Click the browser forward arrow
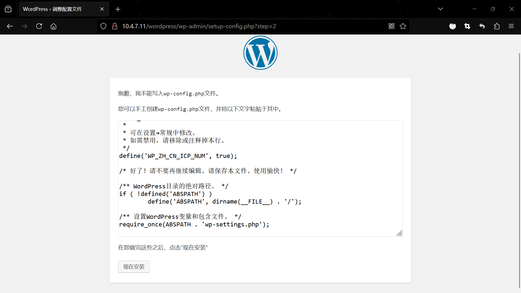Viewport: 521px width, 293px height. (x=24, y=26)
